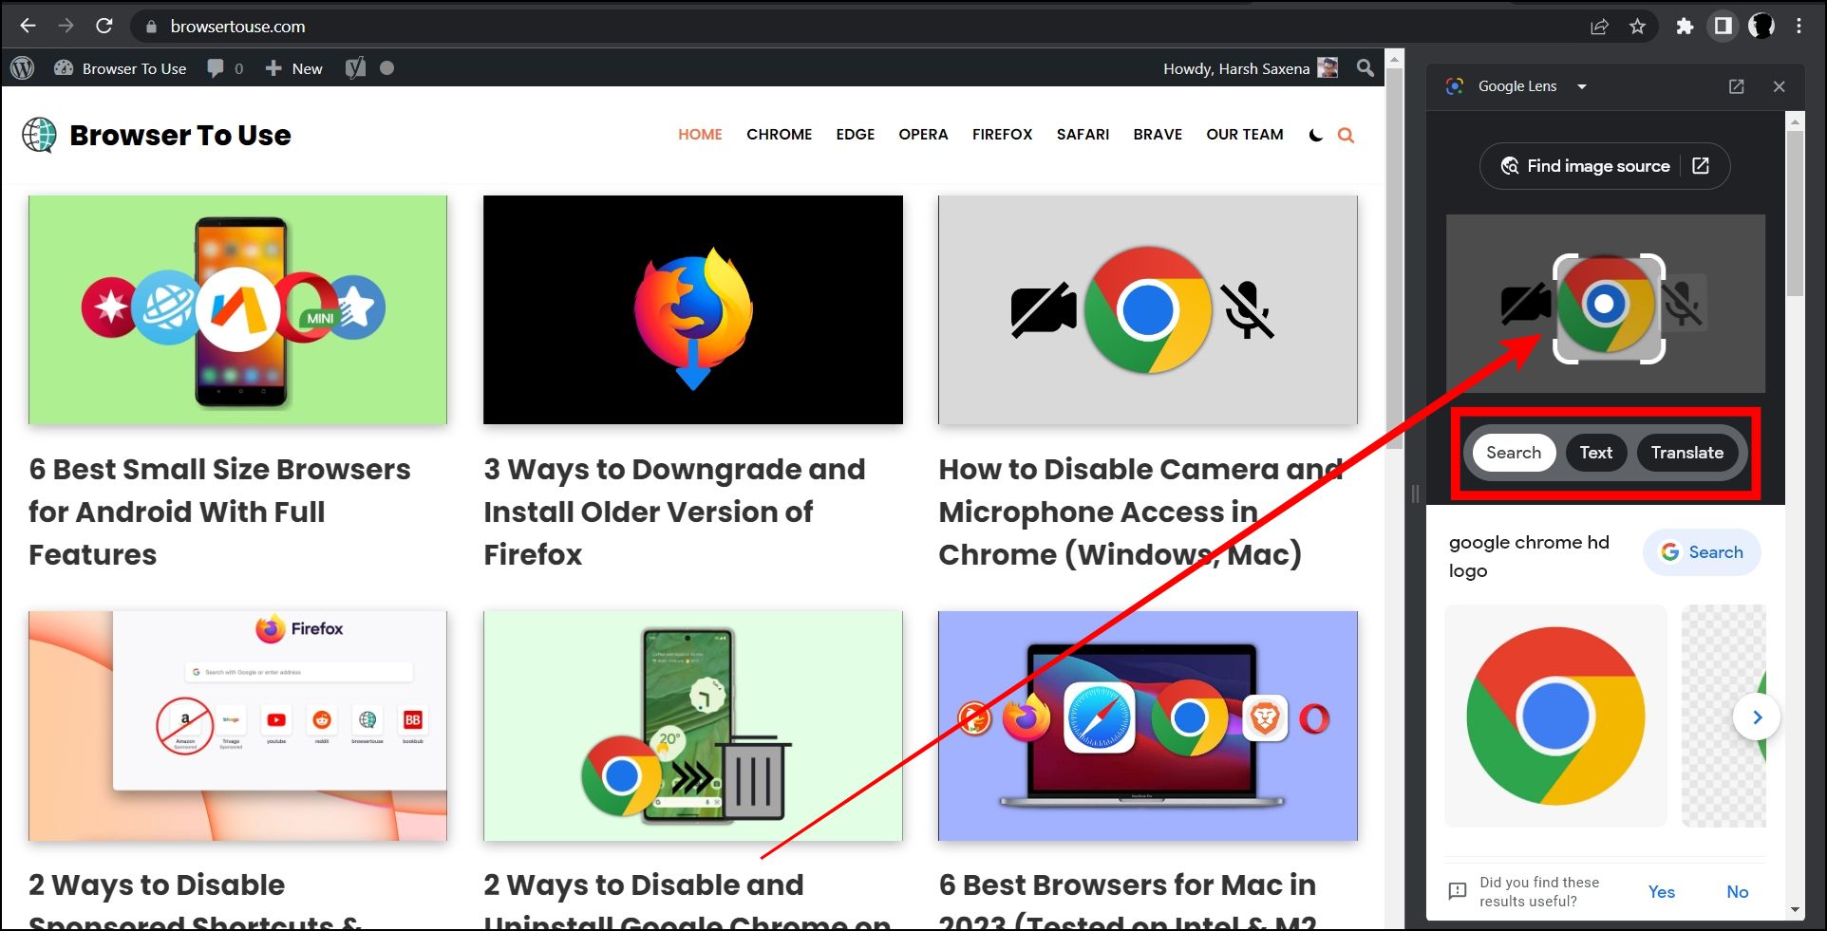Click the google chrome hd logo result text

pos(1529,556)
